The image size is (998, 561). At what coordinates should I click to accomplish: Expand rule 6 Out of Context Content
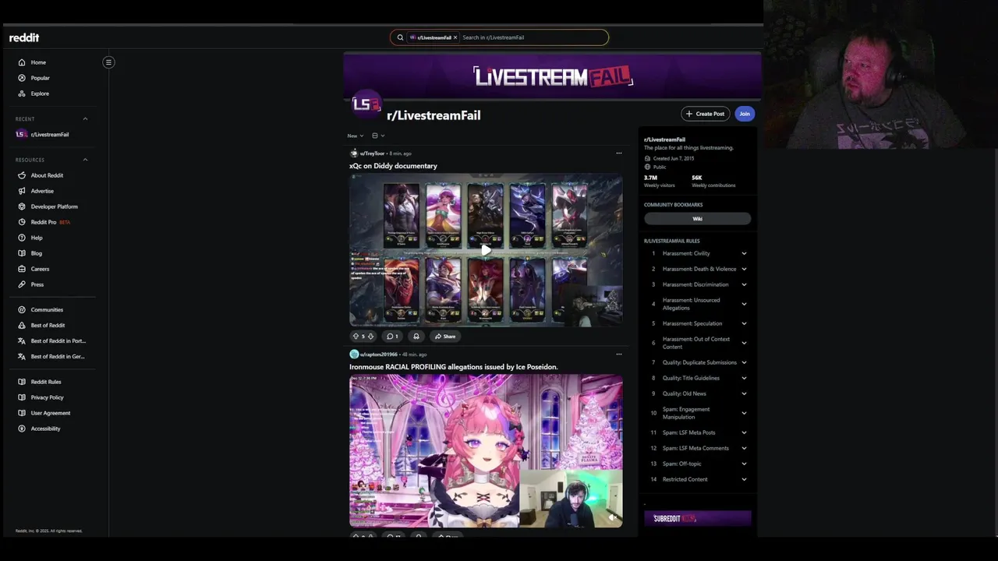tap(744, 343)
